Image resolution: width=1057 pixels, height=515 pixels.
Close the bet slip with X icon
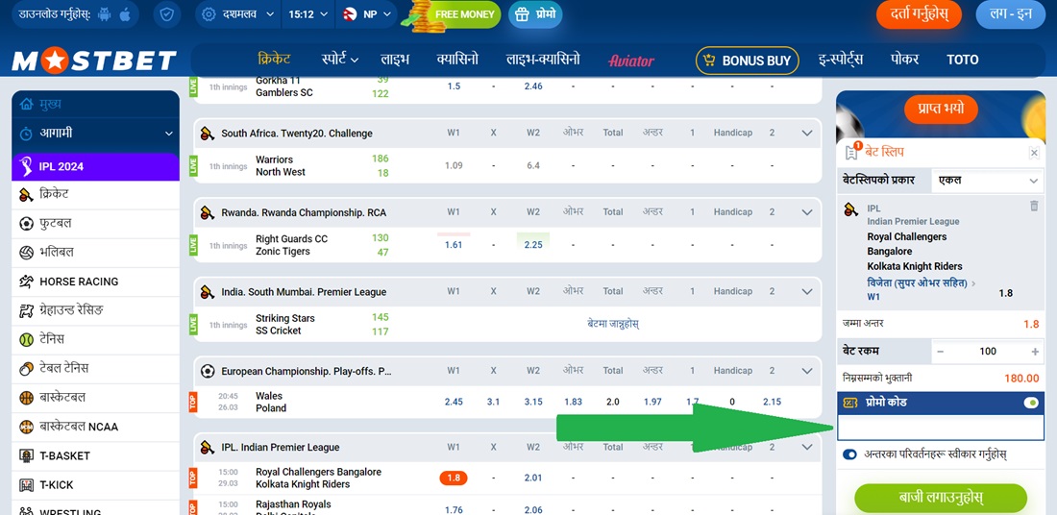pos(1034,153)
